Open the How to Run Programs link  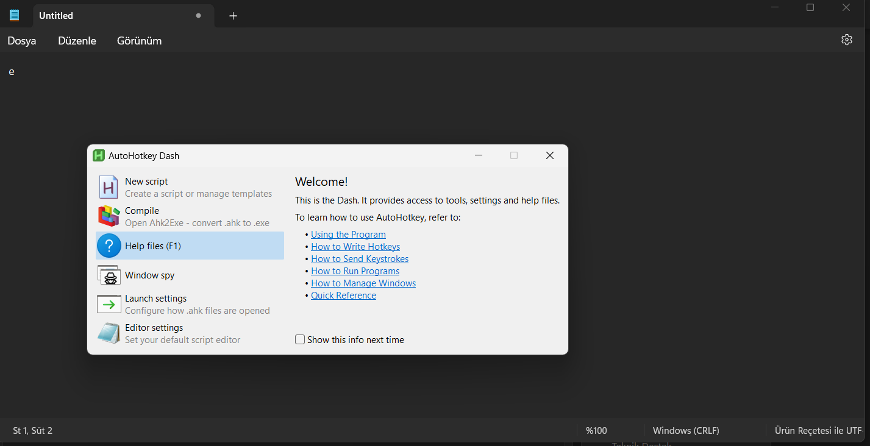pyautogui.click(x=355, y=271)
